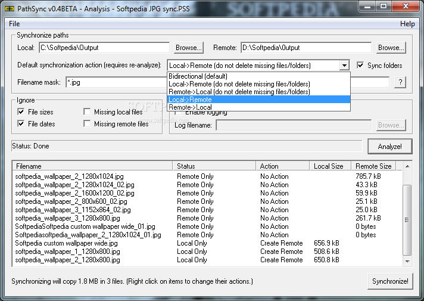Click the 43.3 kB remote size cell
Image resolution: width=424 pixels, height=301 pixels.
point(366,185)
